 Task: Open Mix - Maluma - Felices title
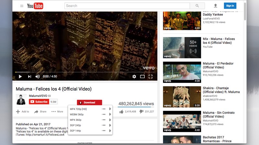click(219, 41)
